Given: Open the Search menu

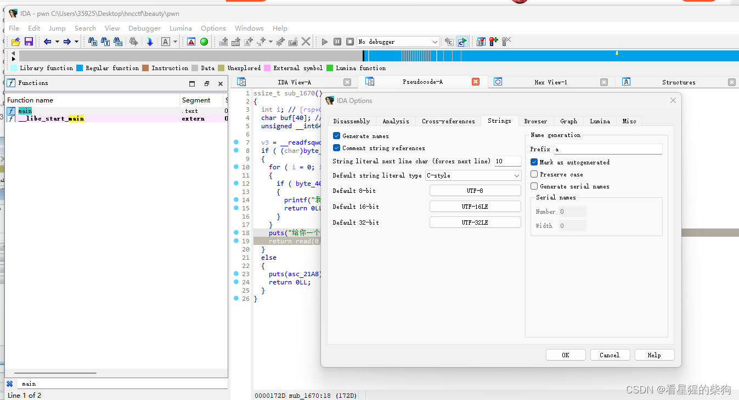Looking at the screenshot, I should (x=85, y=28).
